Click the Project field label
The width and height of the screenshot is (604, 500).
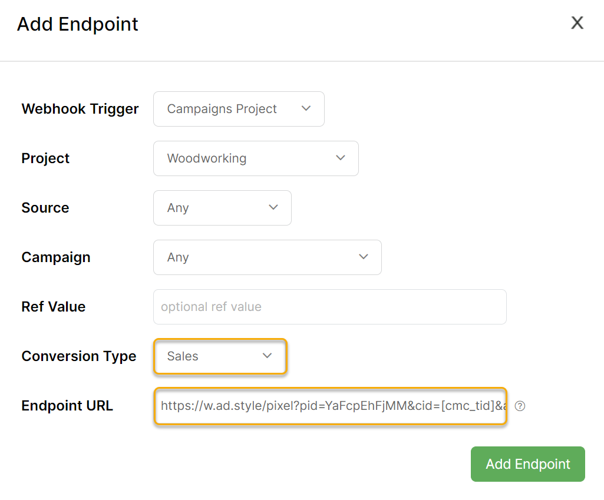click(x=45, y=158)
